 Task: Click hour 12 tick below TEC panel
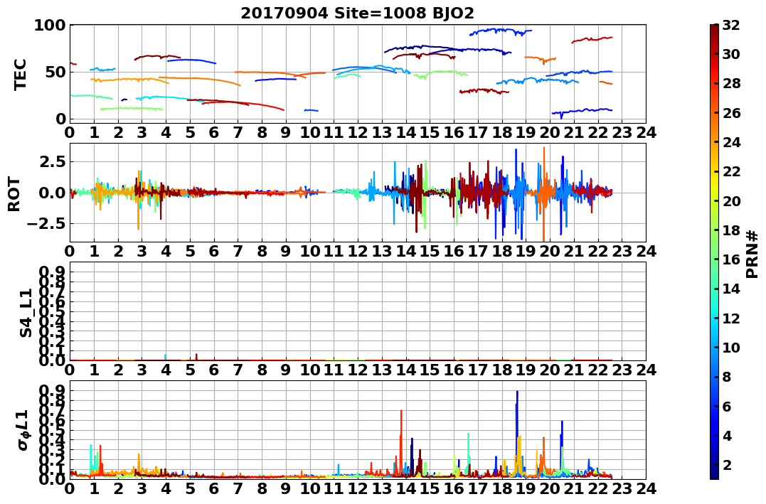tap(358, 132)
